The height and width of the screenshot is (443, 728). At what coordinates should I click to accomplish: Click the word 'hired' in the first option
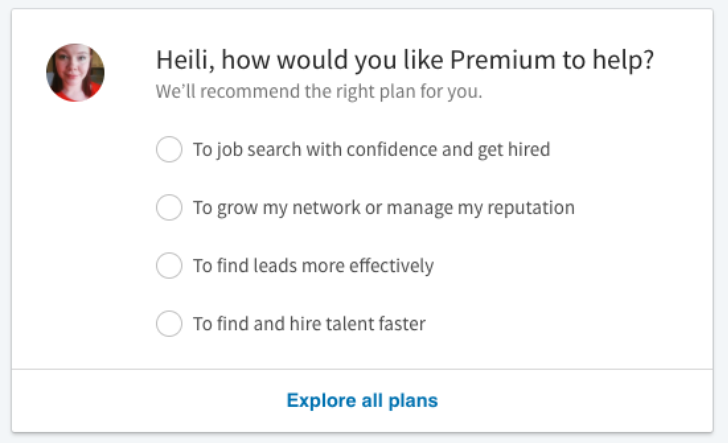coord(529,149)
